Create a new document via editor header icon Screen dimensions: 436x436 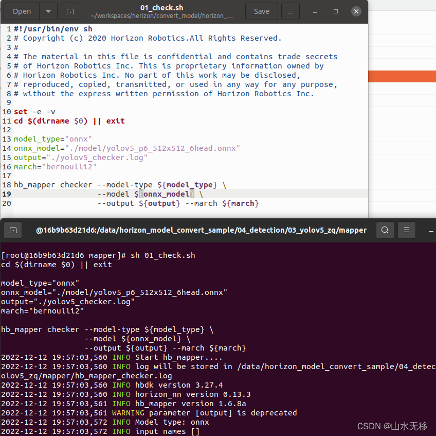point(70,11)
